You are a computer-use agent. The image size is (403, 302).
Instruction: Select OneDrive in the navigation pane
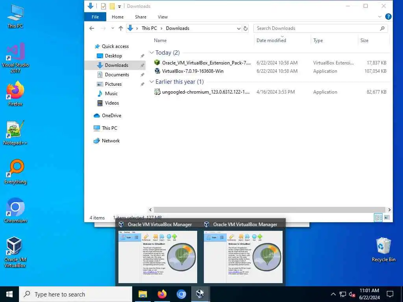(111, 116)
